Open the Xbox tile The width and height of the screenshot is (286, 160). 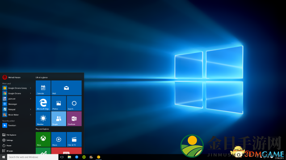pyautogui.click(x=43, y=139)
